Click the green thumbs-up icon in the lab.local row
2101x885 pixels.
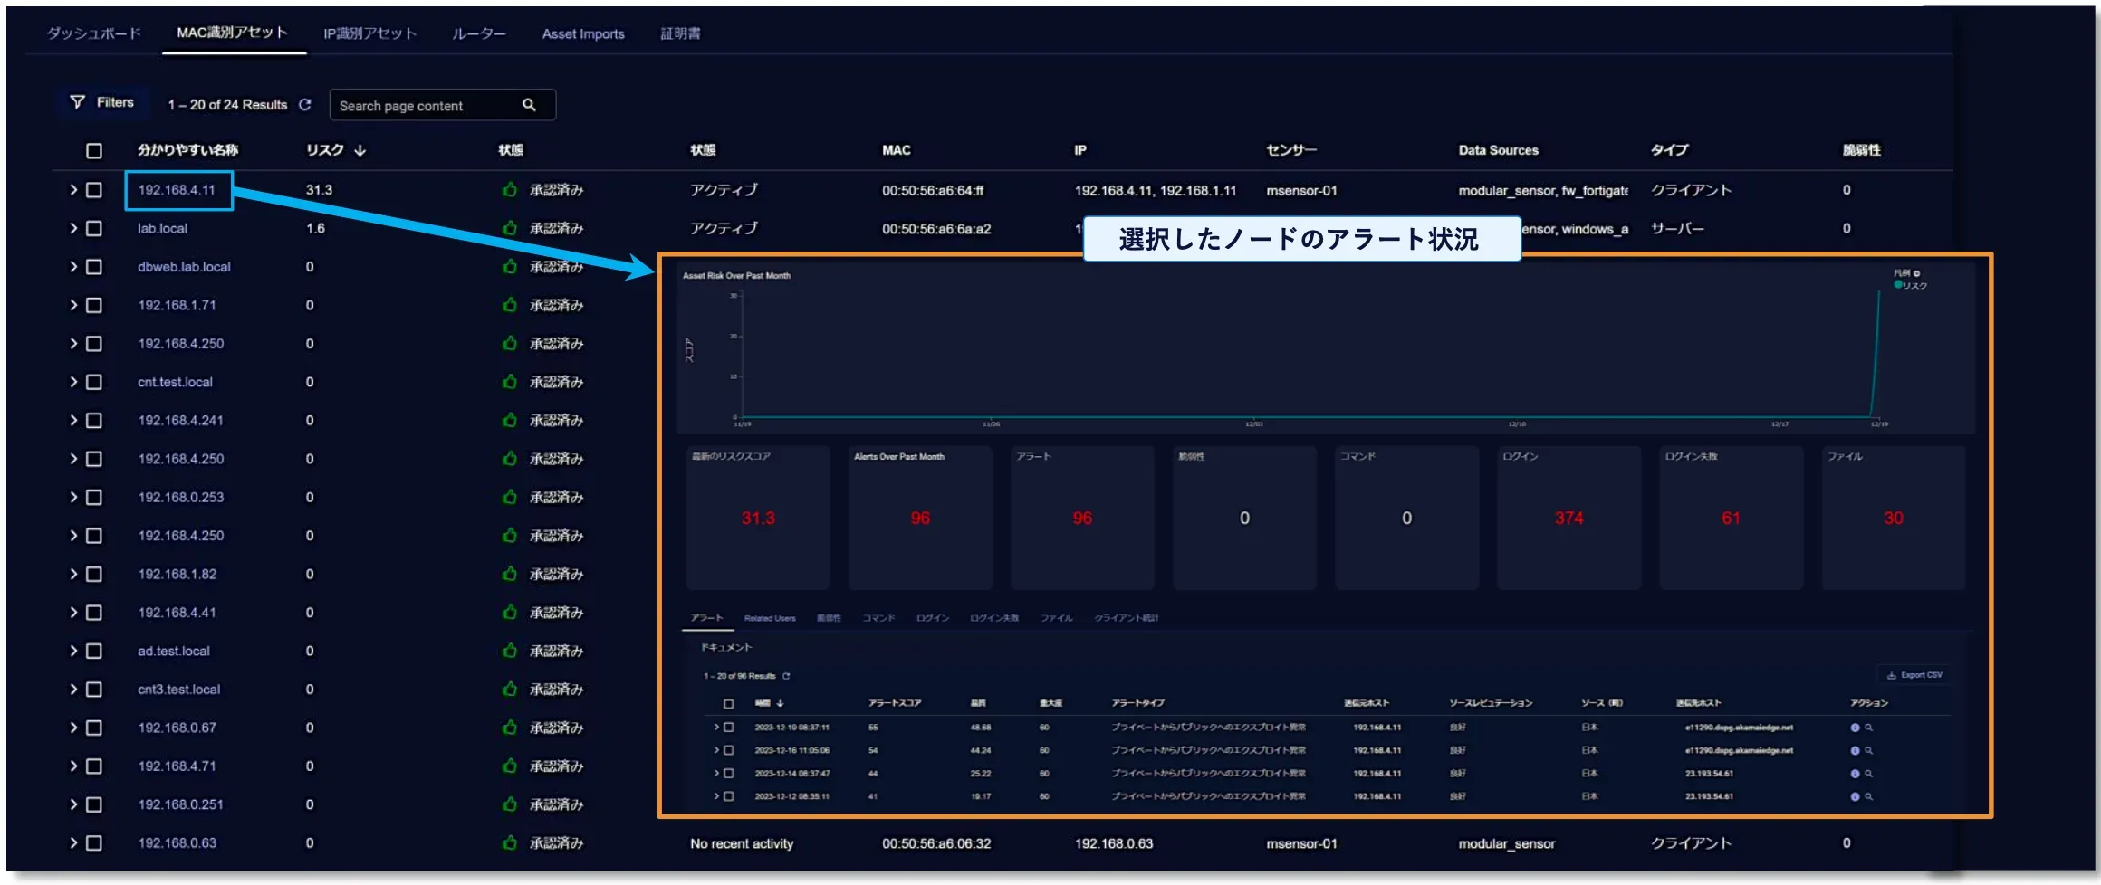(x=510, y=228)
